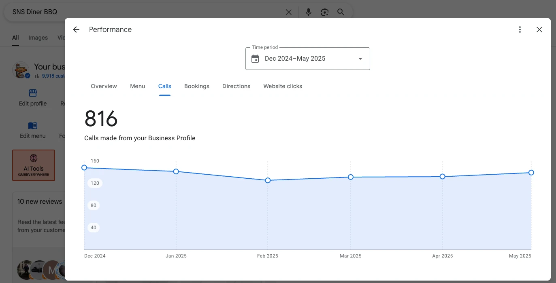
Task: Open Edit profile storefront icon
Action: tap(33, 93)
